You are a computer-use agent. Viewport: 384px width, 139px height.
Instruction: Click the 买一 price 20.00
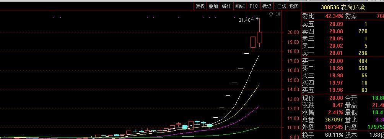coord(336,61)
